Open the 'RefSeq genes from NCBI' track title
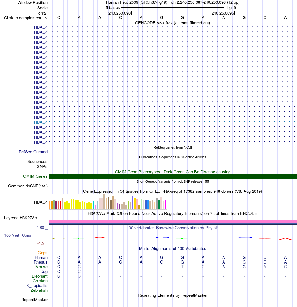The image size is (297, 307). point(173,147)
